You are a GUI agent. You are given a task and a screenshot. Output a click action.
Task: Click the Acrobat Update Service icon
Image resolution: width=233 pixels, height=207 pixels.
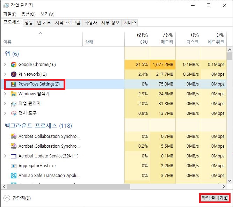(14, 156)
